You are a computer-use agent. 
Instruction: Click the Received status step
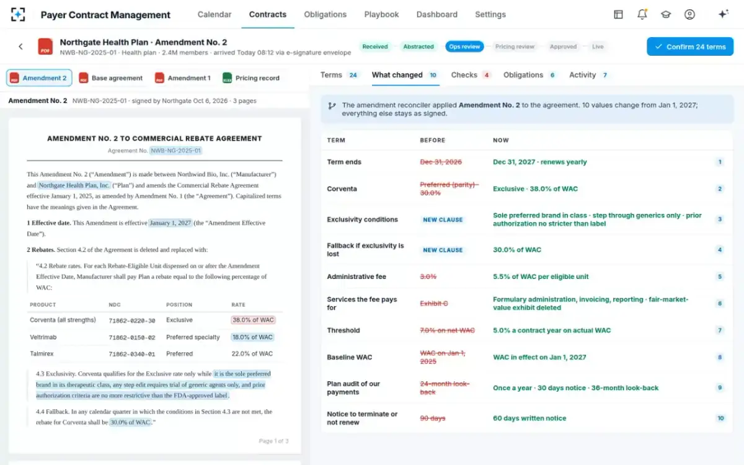[375, 46]
